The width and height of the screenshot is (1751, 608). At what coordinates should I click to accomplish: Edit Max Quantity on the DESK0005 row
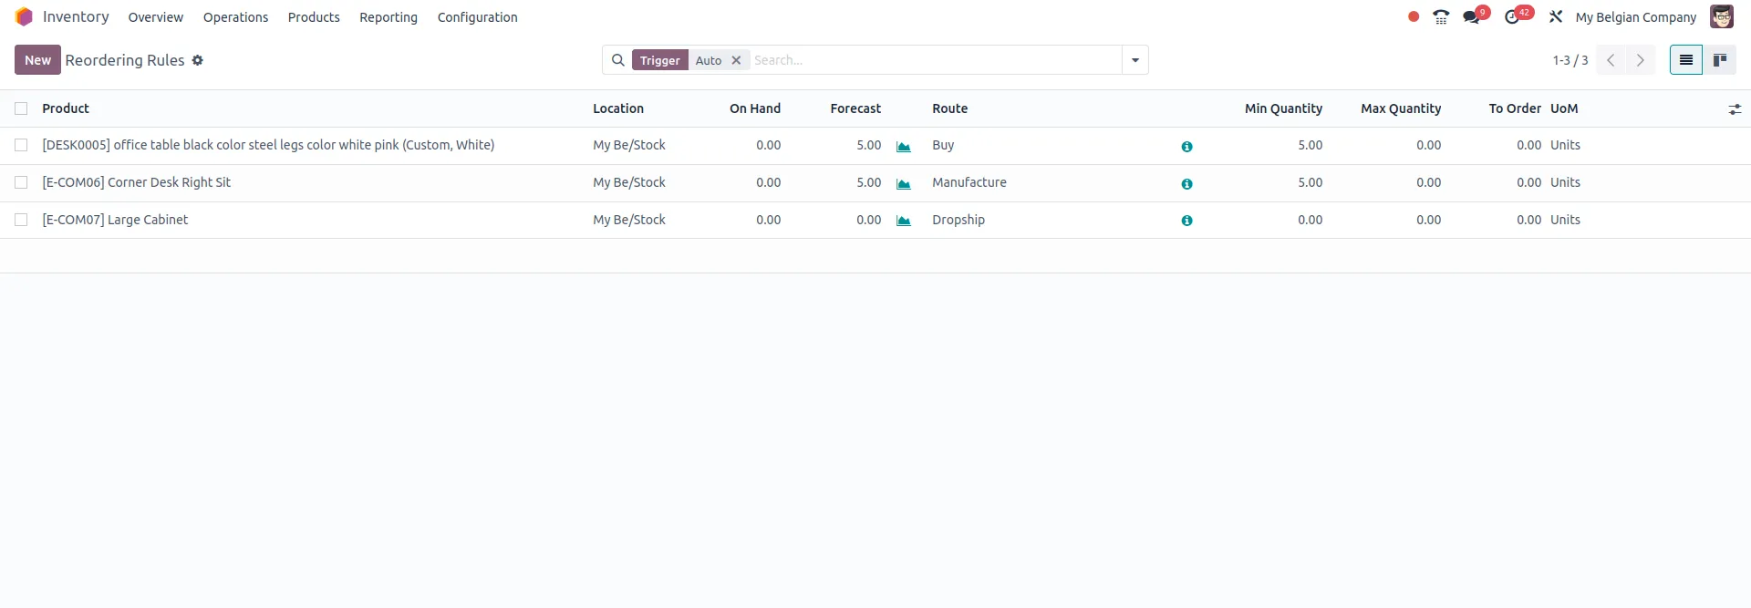pyautogui.click(x=1428, y=145)
